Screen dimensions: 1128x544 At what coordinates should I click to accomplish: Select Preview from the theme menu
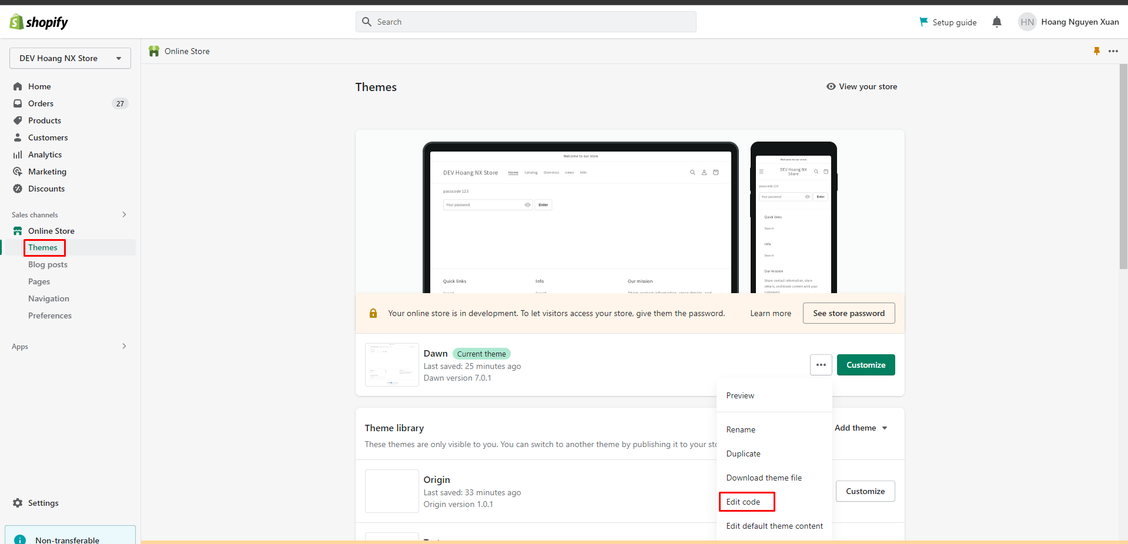(774, 395)
